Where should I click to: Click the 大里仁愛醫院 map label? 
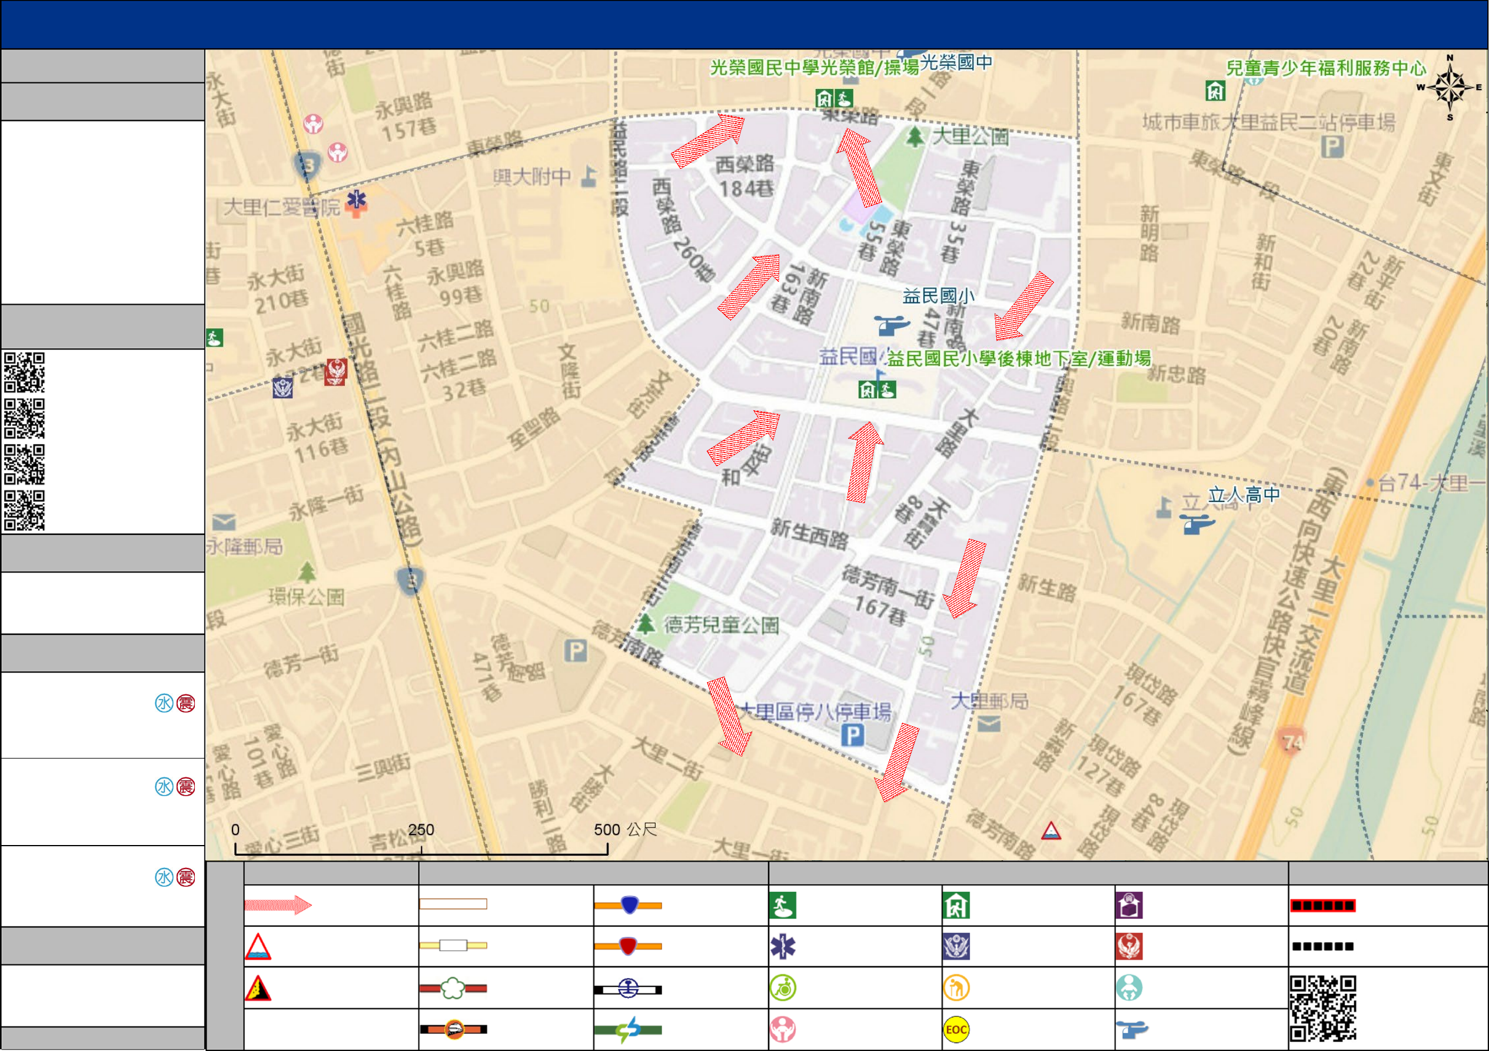tap(281, 208)
